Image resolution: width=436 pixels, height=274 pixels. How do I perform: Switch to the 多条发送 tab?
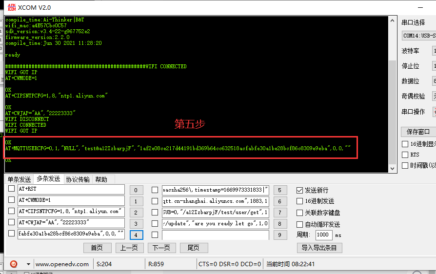48,178
